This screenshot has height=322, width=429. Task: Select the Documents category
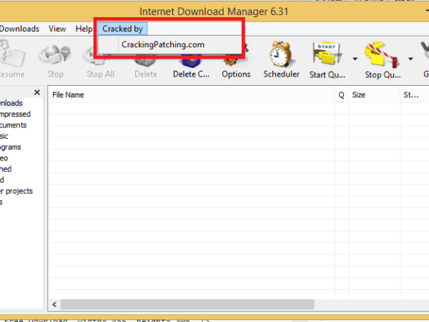14,125
